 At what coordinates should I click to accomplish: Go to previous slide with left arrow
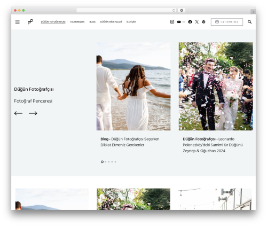[x=18, y=113]
